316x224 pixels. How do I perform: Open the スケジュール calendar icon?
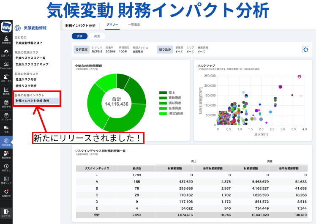(6, 115)
